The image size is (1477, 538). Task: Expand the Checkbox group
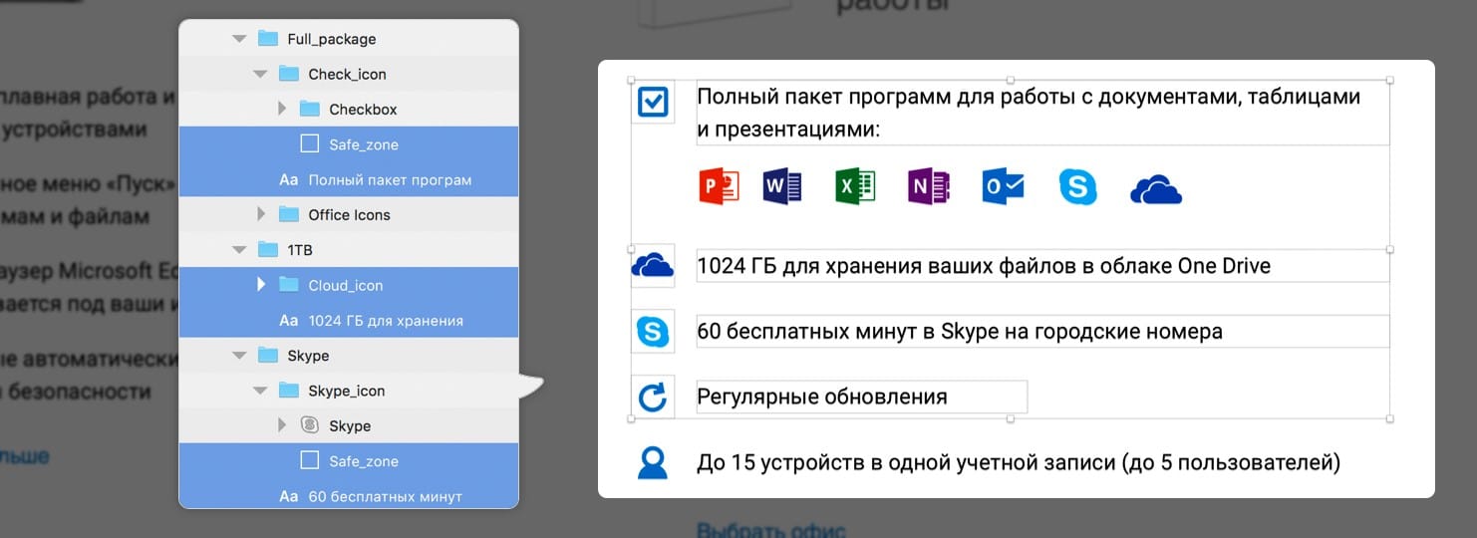coord(282,109)
